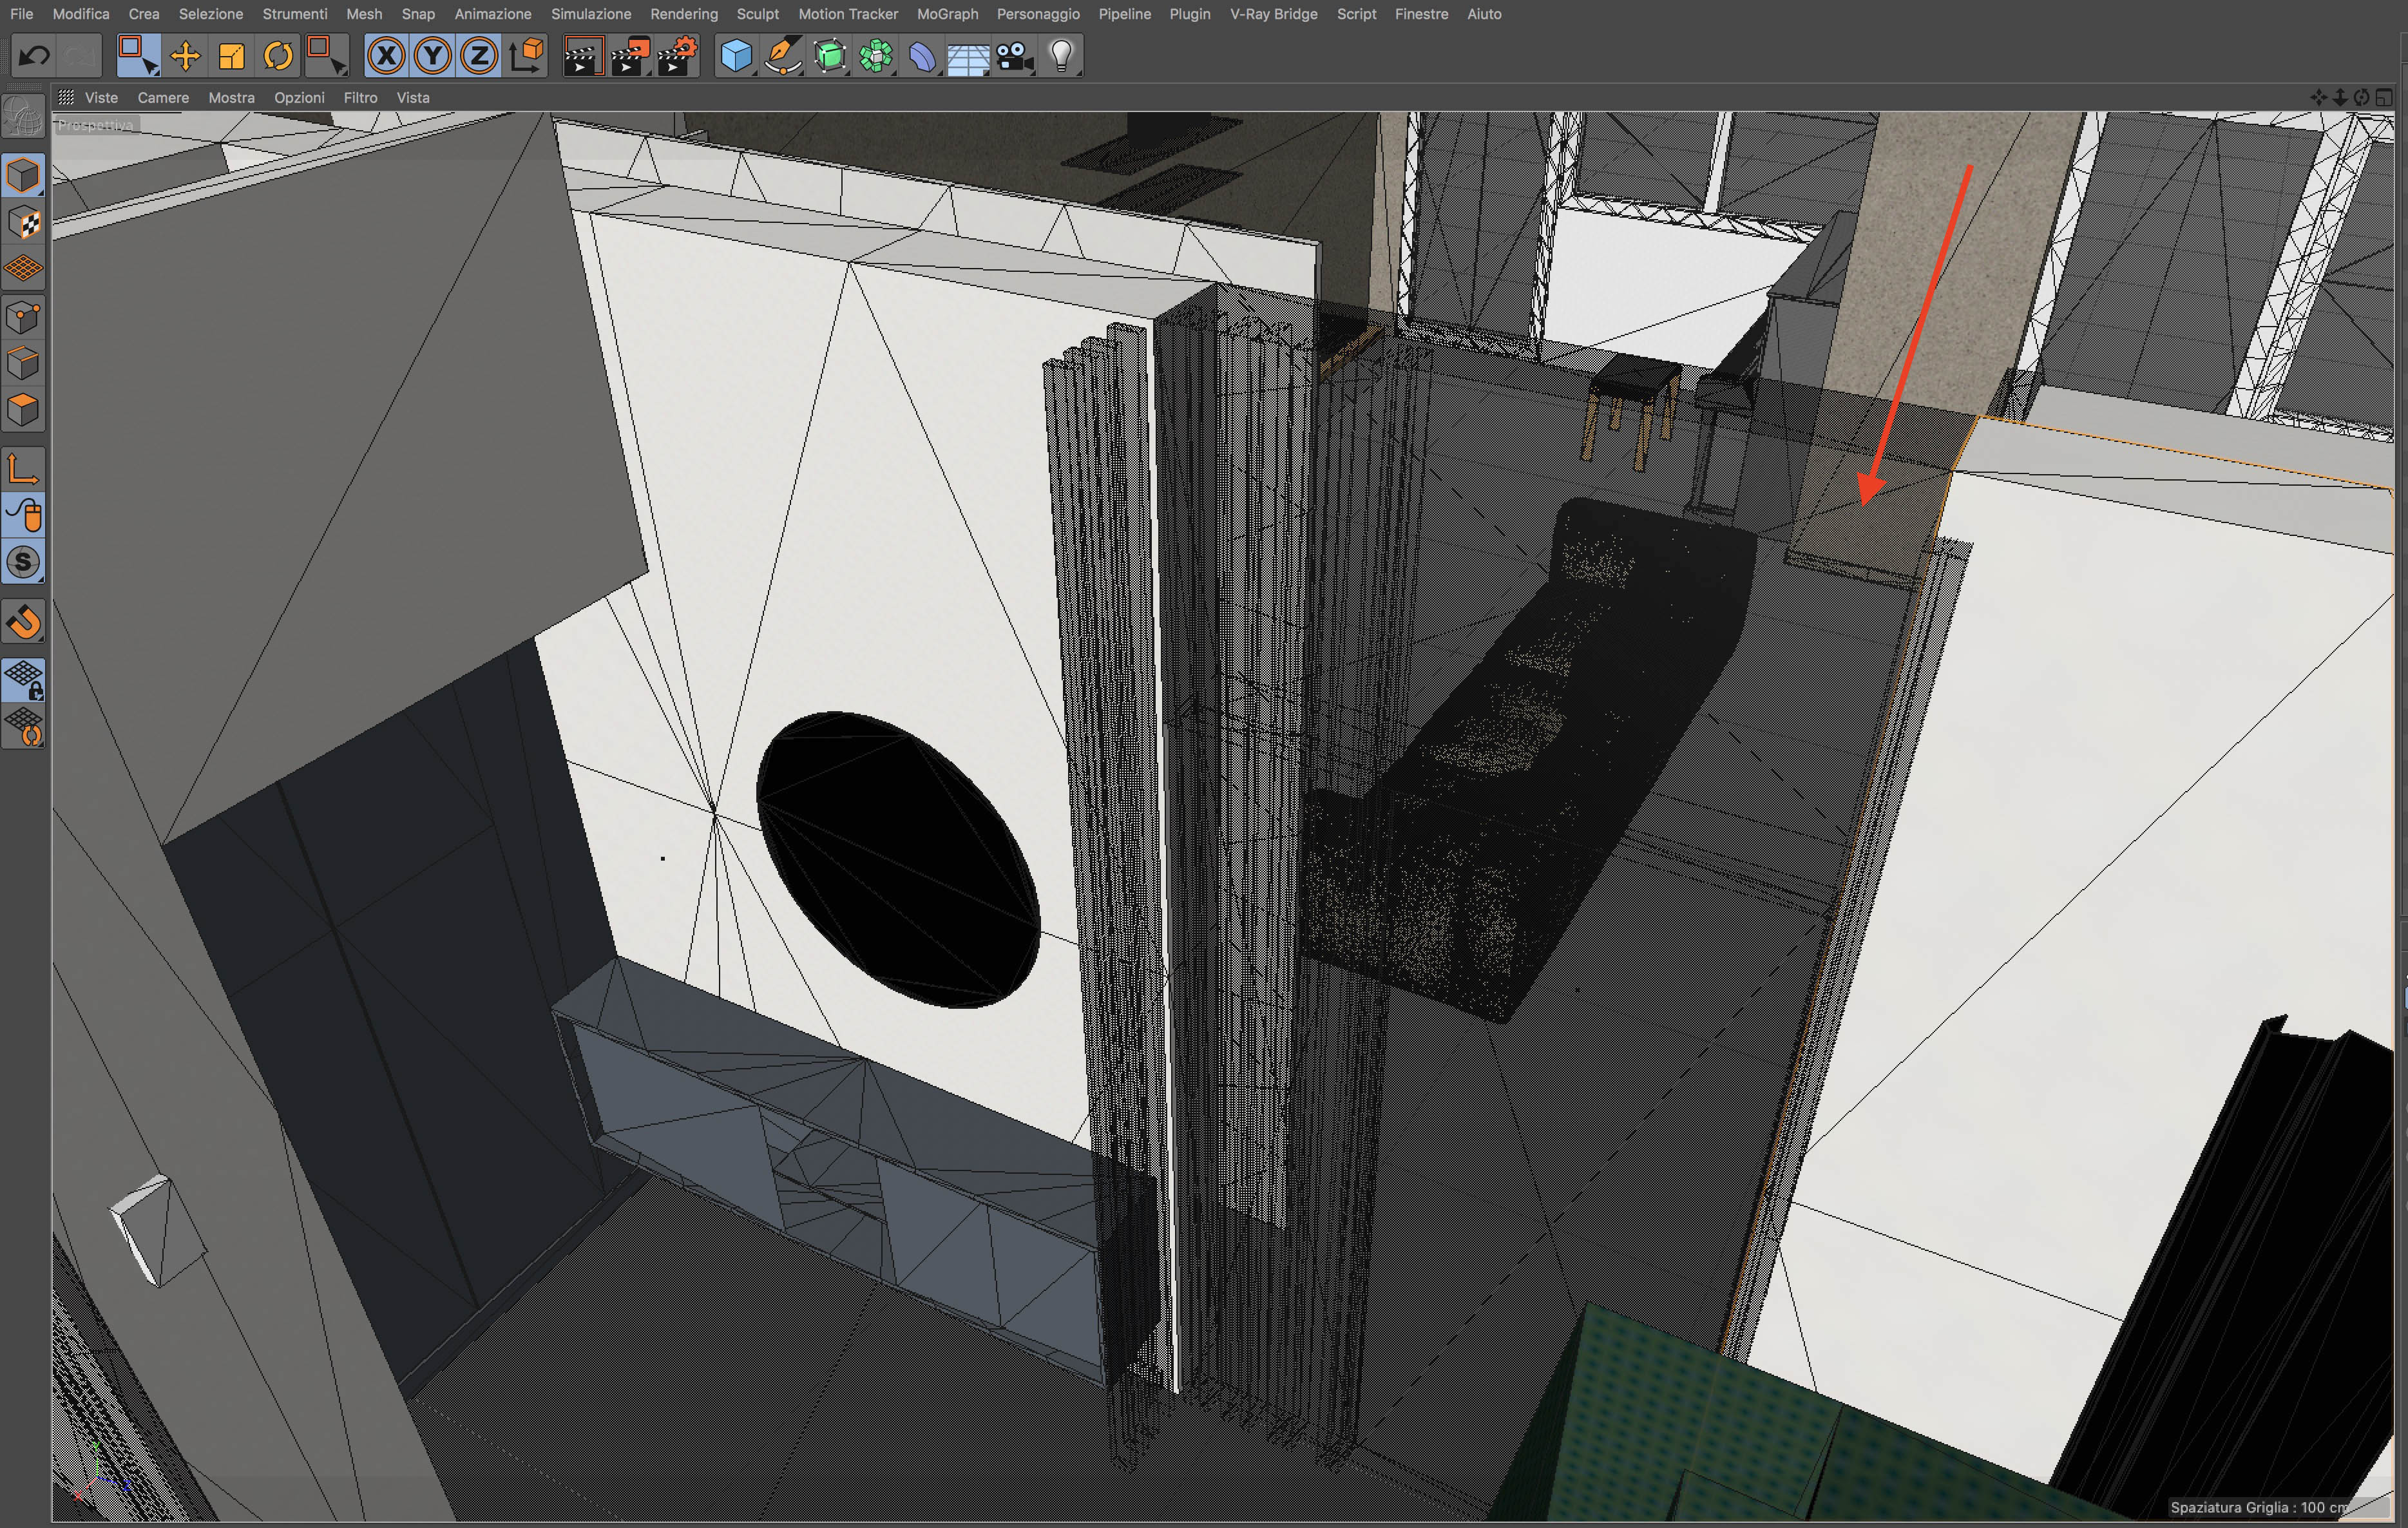This screenshot has width=2408, height=1528.
Task: Toggle X axis lock
Action: (386, 56)
